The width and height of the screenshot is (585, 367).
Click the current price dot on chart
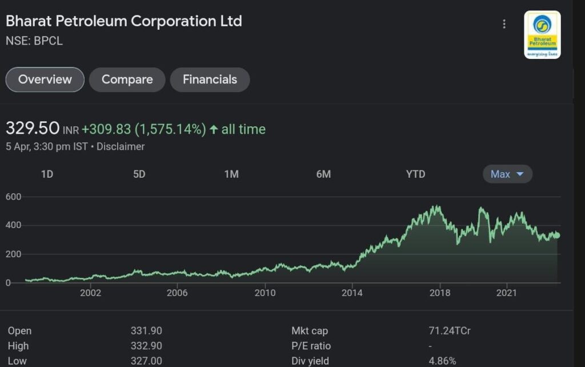tap(558, 235)
